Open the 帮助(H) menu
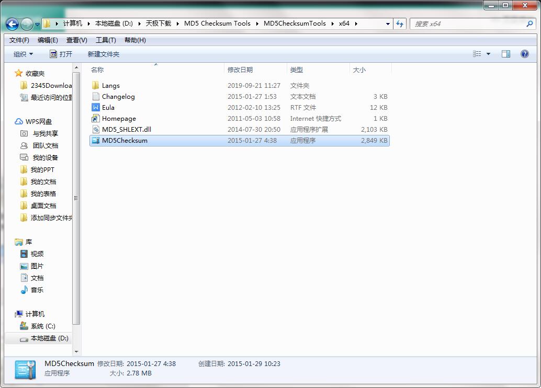541x388 pixels. (x=135, y=40)
